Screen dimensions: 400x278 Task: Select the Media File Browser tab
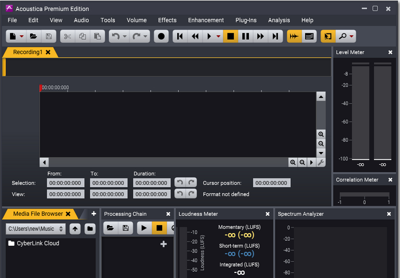coord(38,214)
